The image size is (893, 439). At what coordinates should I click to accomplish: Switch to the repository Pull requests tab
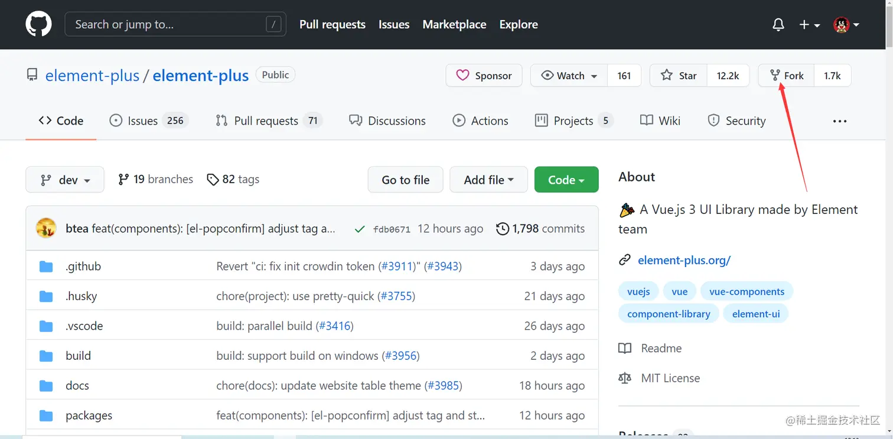pos(269,121)
